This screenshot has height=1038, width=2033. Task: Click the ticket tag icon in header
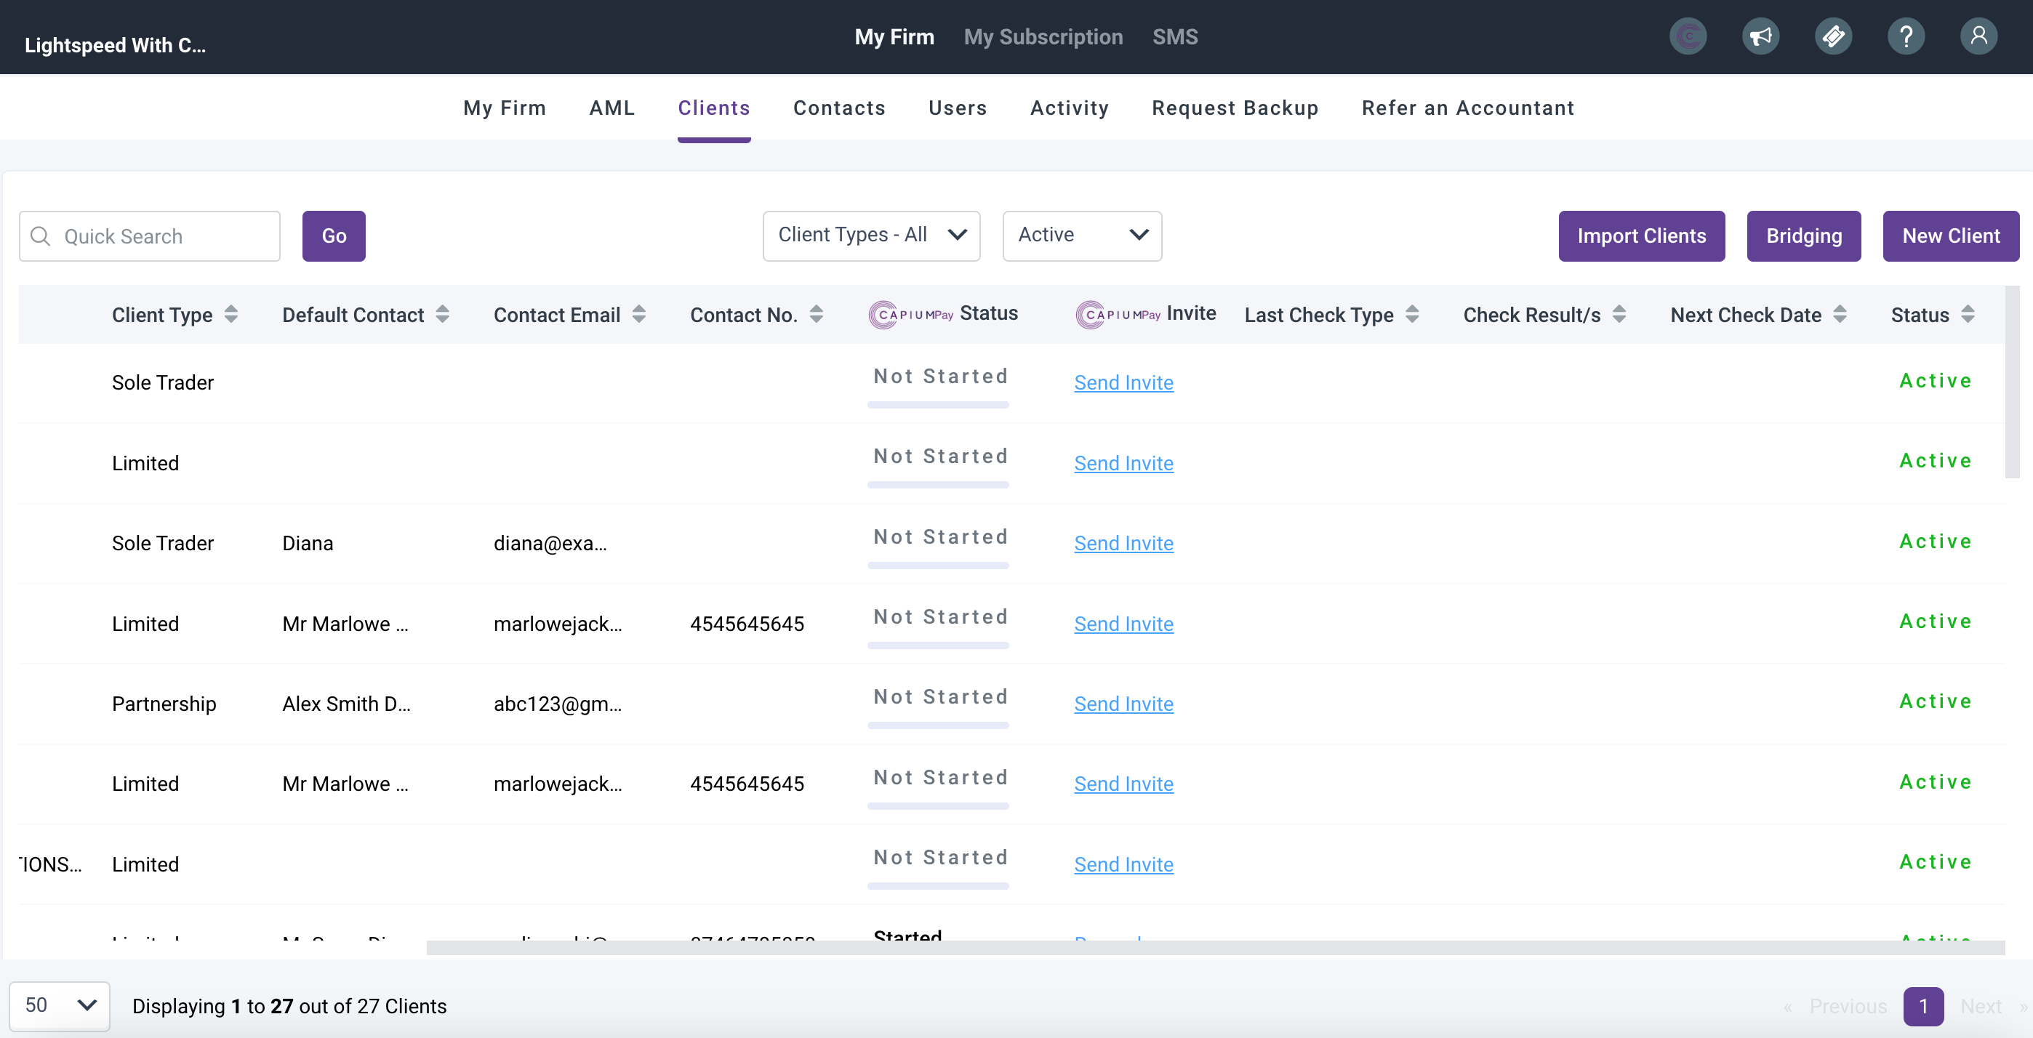pos(1832,36)
